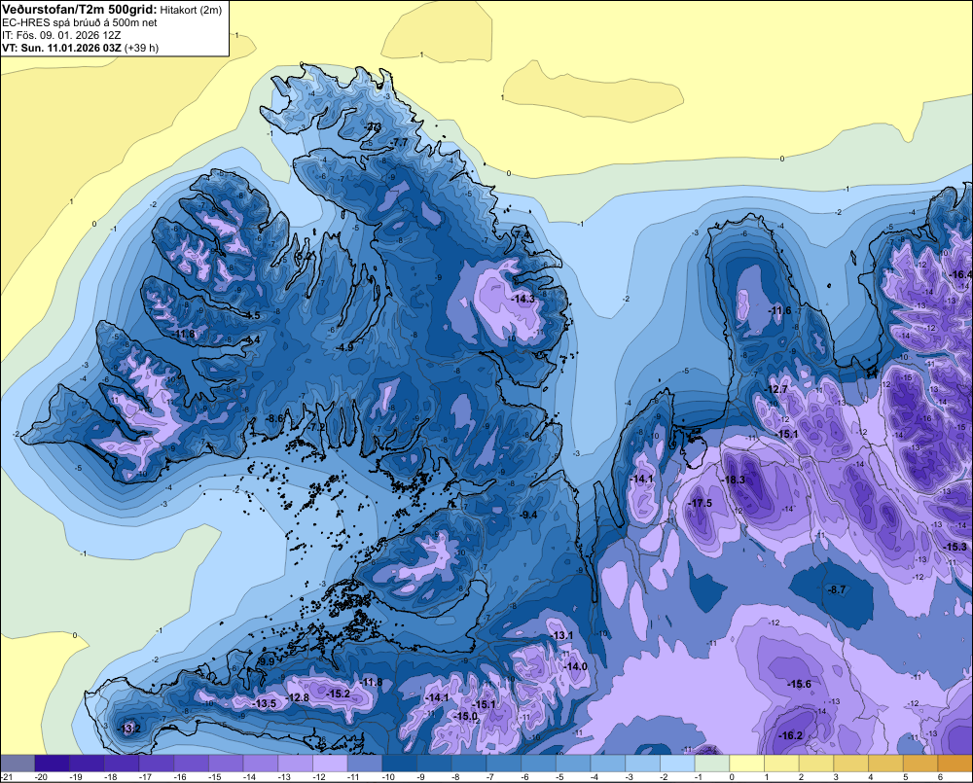Screen dimensions: 973x783
Task: Click the -13.5 temperature label
Action: point(265,703)
